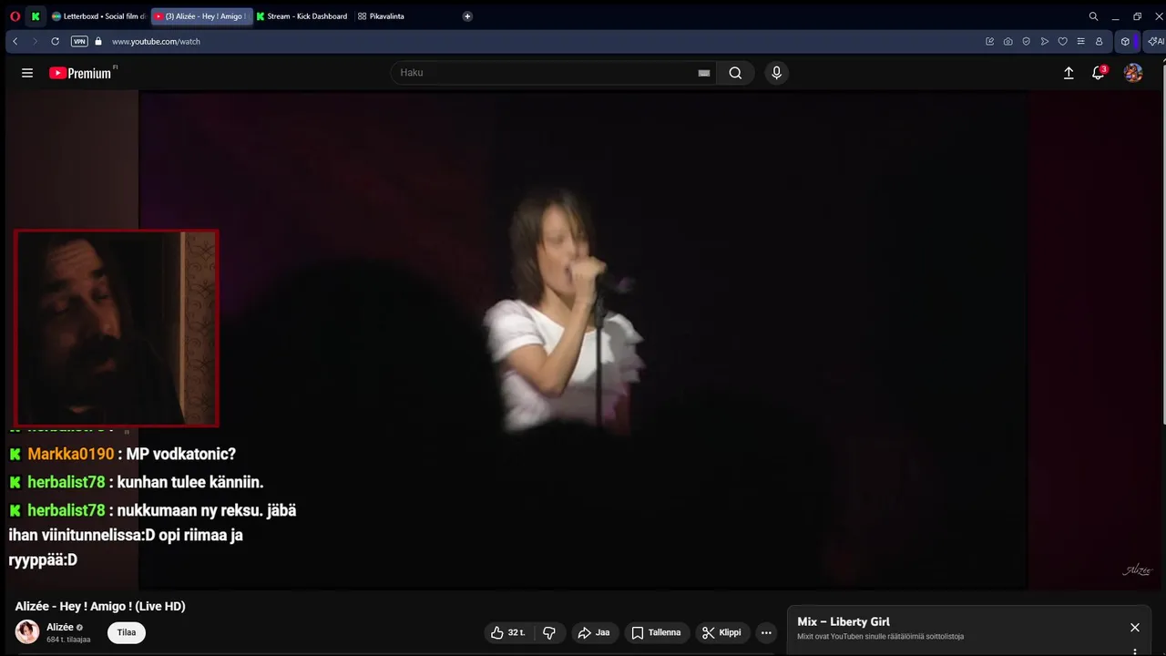
Task: Create a clip with Klippi
Action: (722, 632)
